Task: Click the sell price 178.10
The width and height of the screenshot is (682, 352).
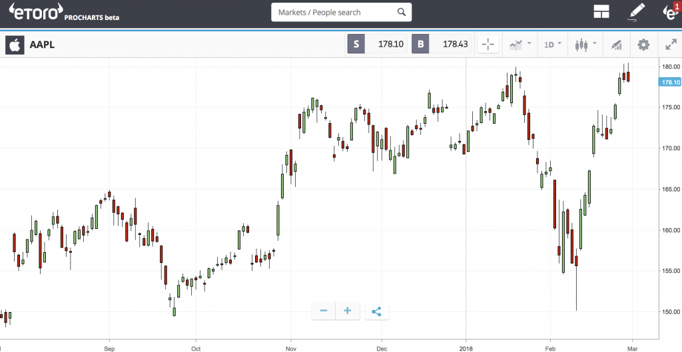Action: coord(390,44)
